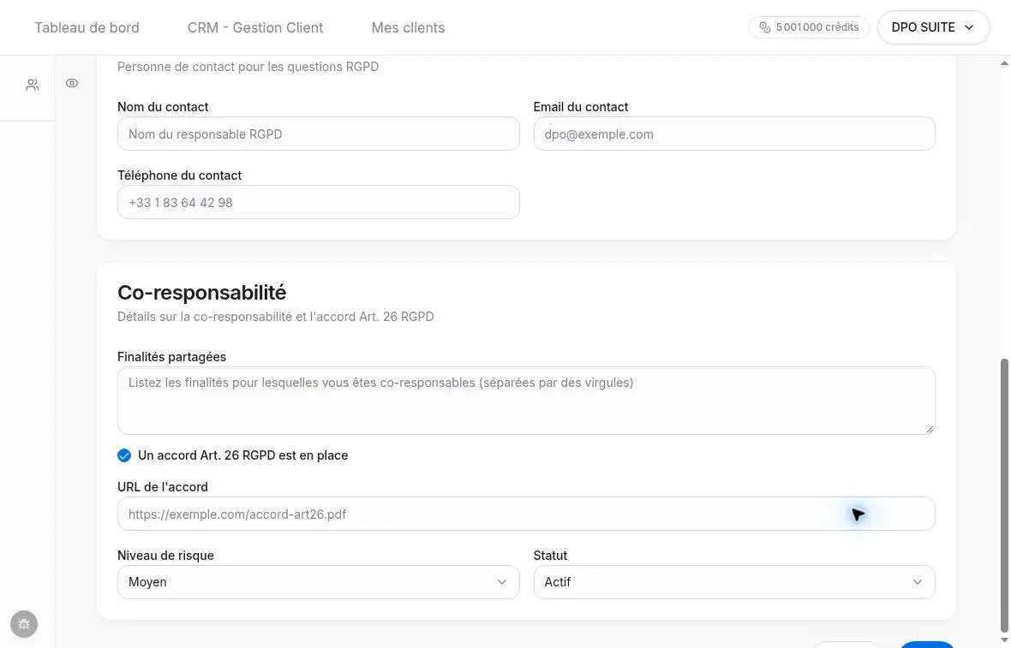Click the 'Statut' label
The image size is (1011, 648).
click(551, 556)
